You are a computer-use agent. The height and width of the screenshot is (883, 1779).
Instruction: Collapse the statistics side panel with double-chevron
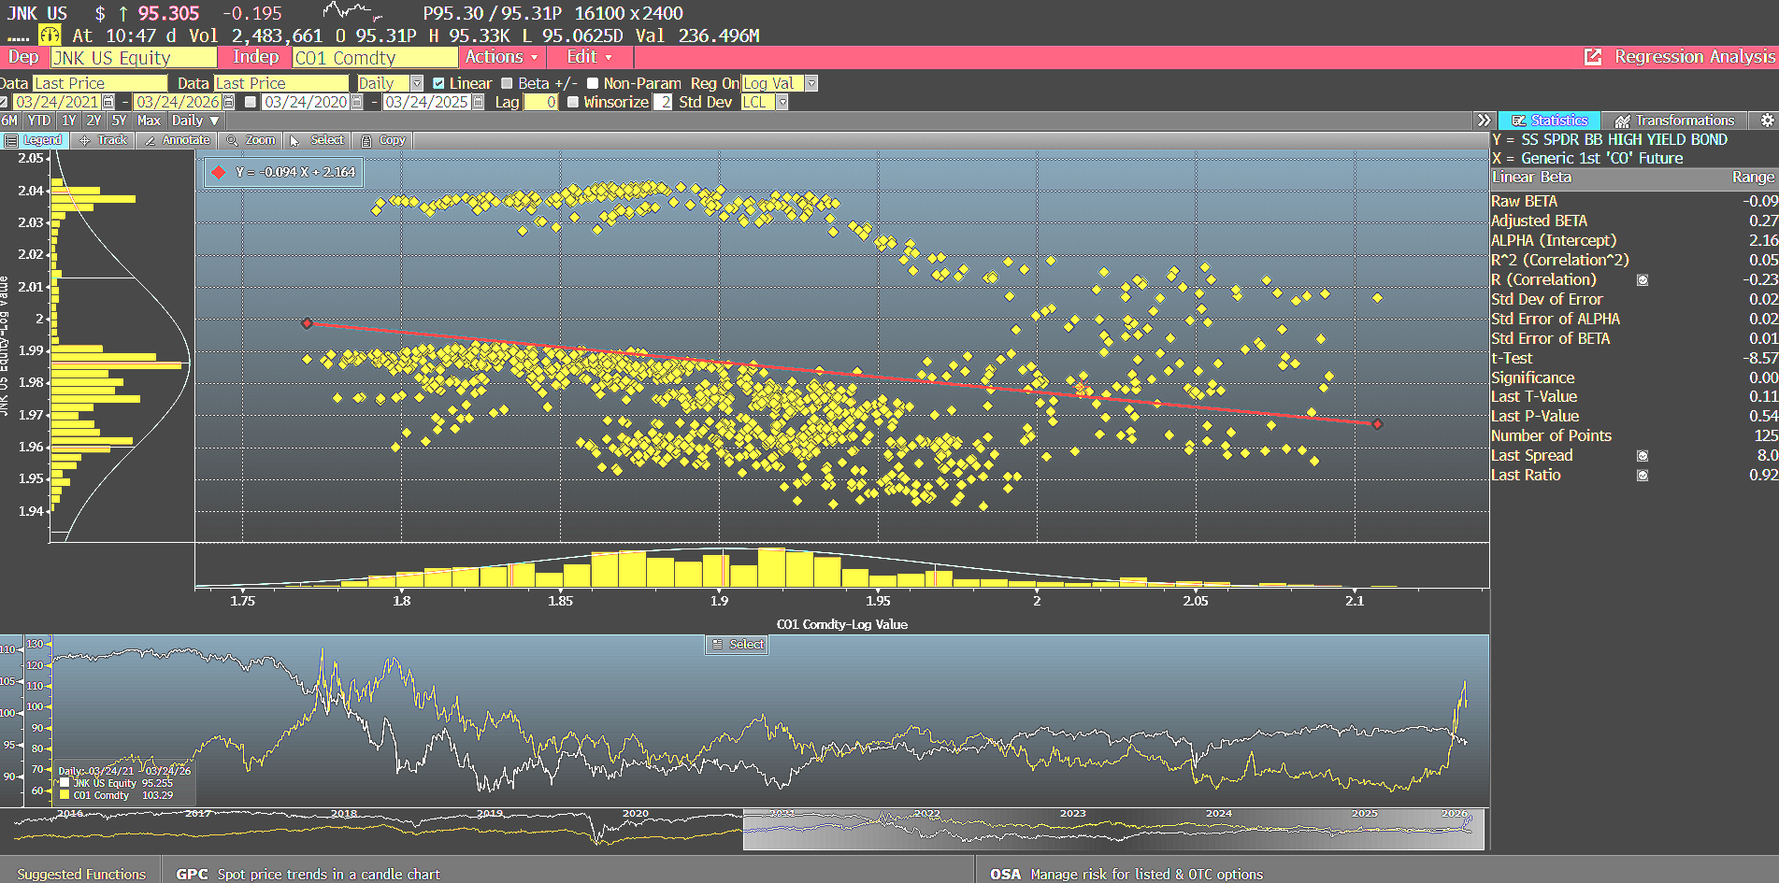click(1484, 121)
